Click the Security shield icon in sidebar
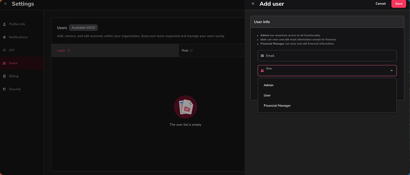This screenshot has width=410, height=175. pyautogui.click(x=4, y=89)
